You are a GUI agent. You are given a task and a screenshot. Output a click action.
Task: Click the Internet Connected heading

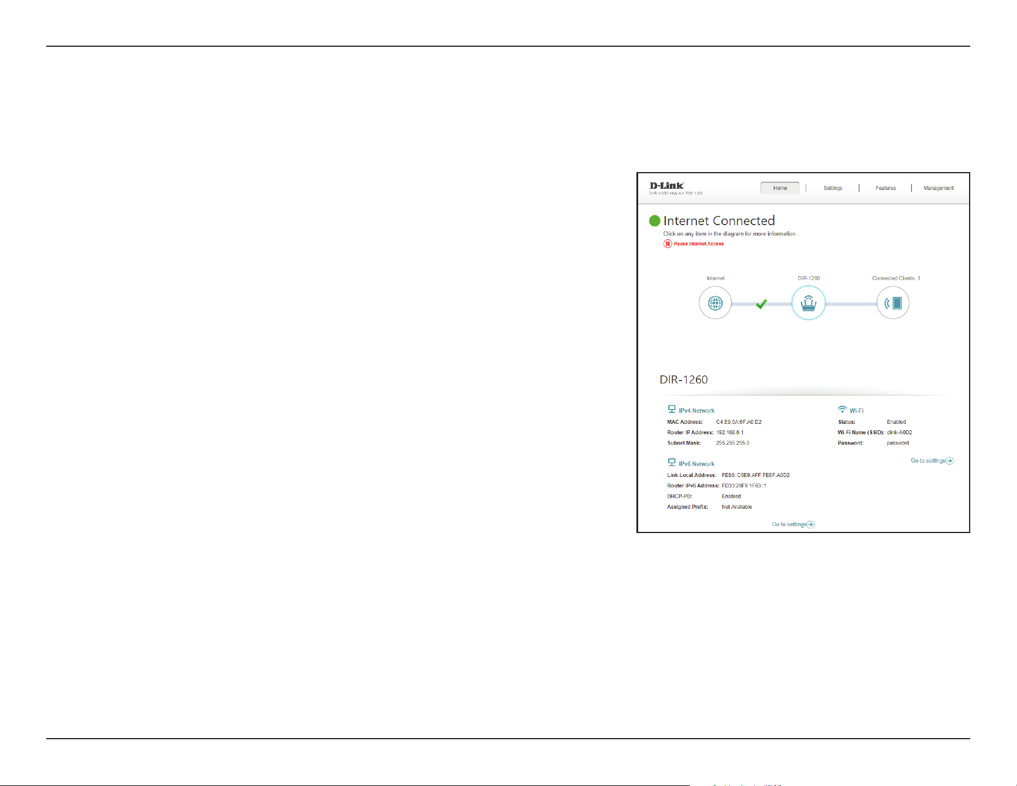coord(719,221)
